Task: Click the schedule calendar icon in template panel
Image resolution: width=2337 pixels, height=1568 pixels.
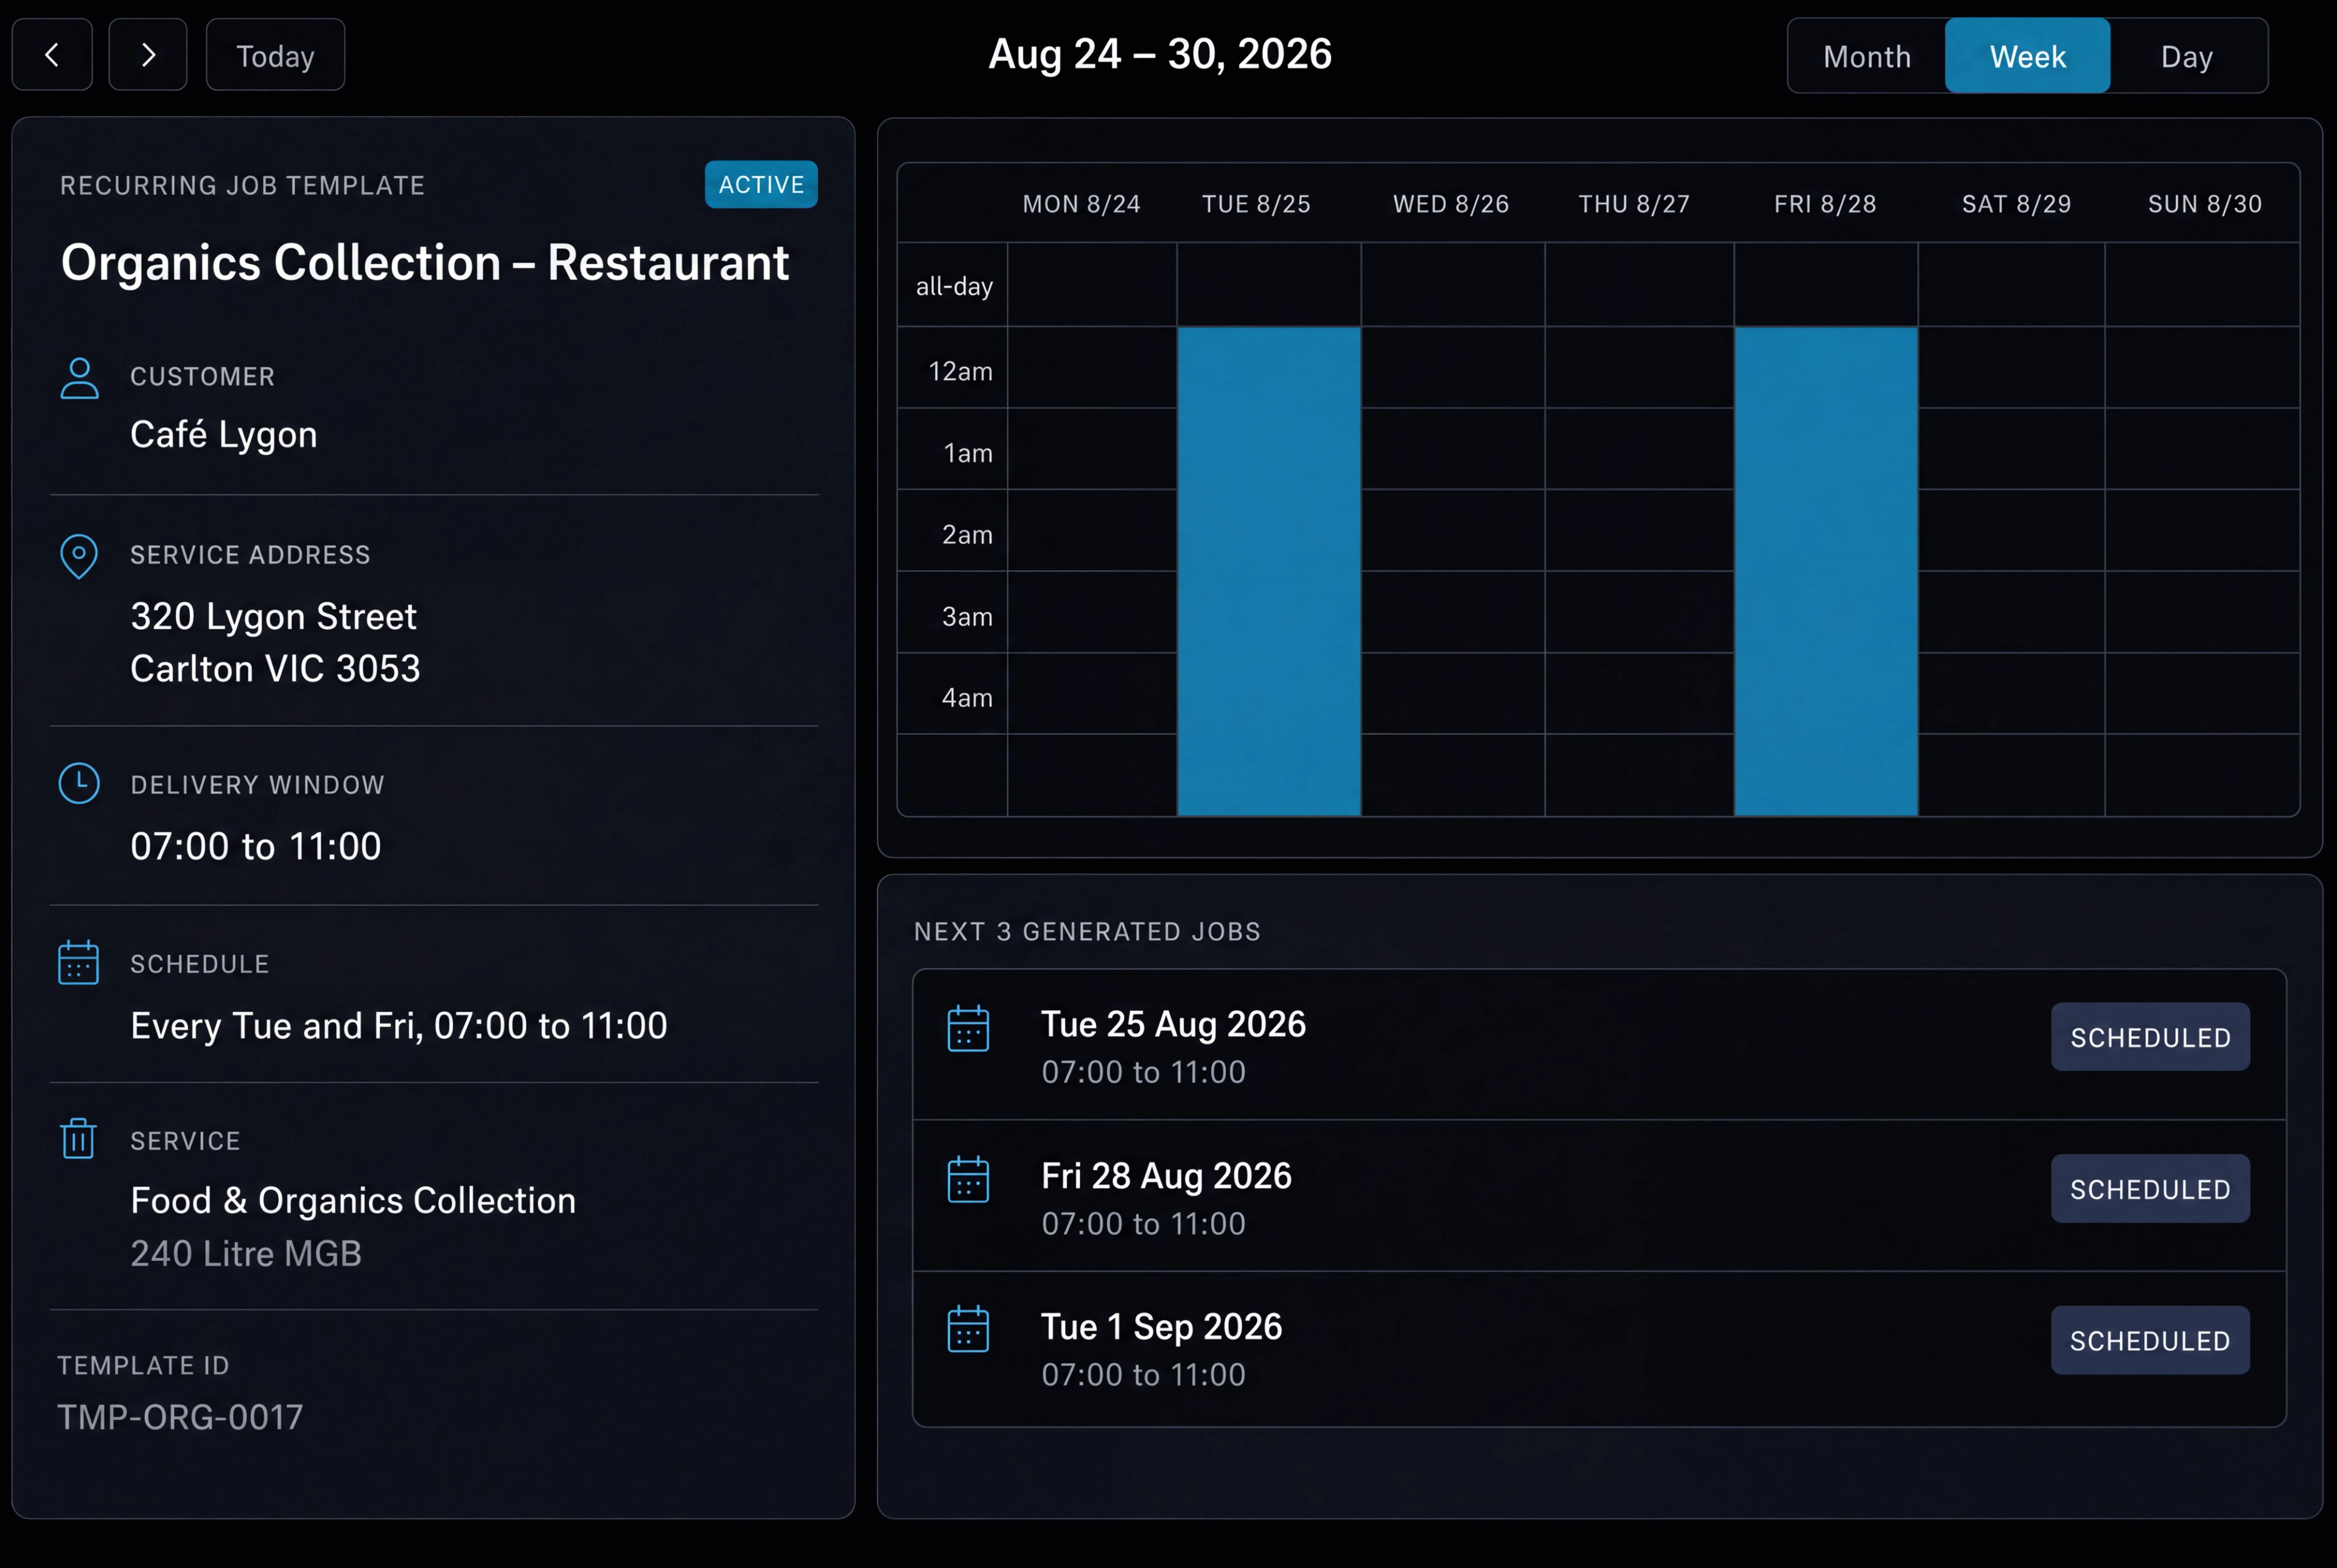Action: pos(78,962)
